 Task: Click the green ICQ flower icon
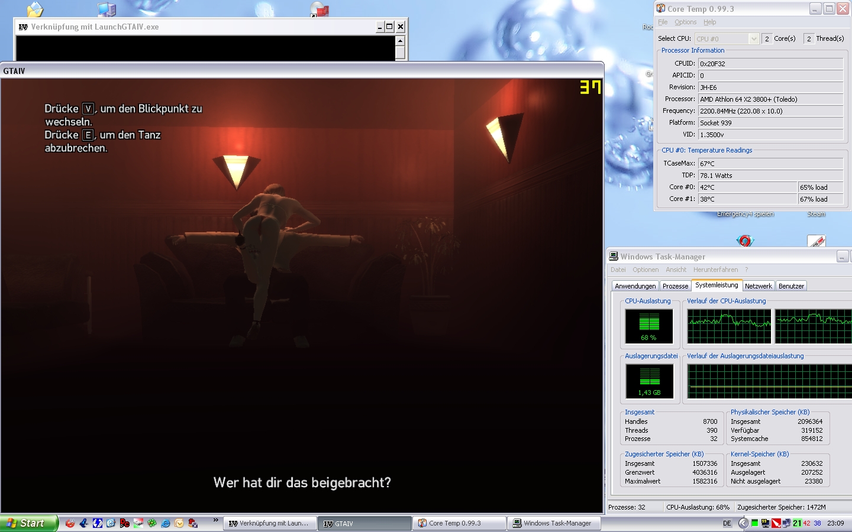click(152, 523)
